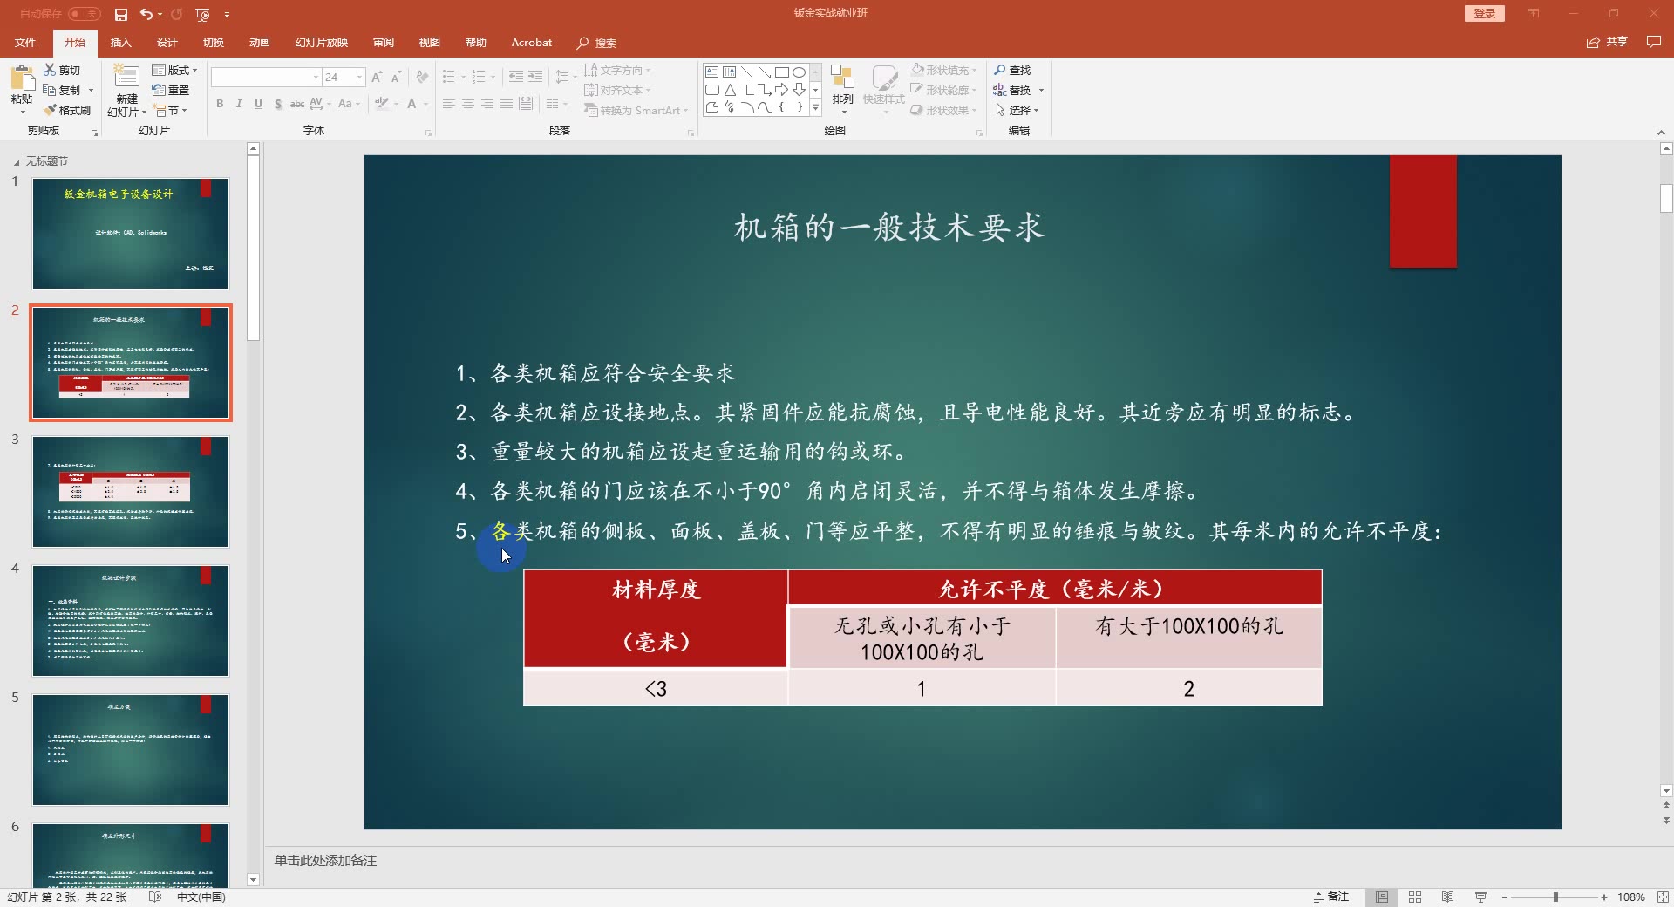Viewport: 1674px width, 907px height.
Task: Select slide 5 thumbnail
Action: (x=131, y=750)
